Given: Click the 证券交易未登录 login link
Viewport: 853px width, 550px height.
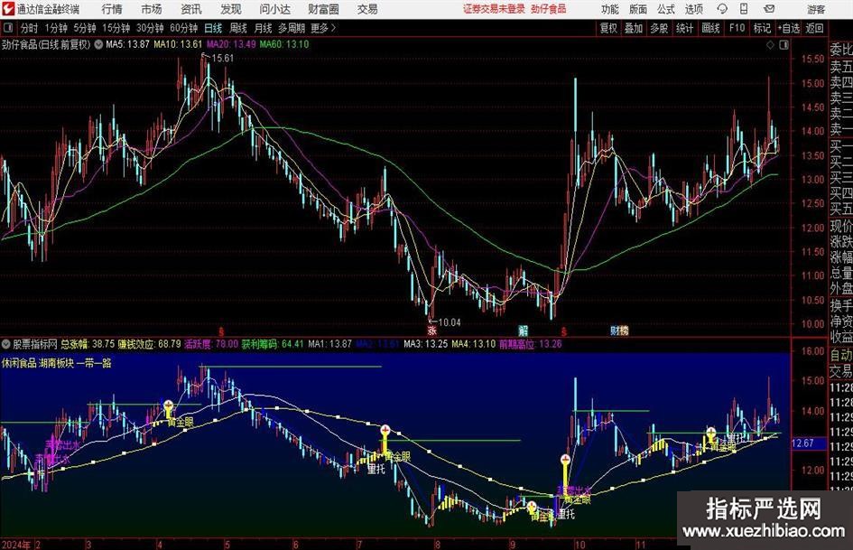Looking at the screenshot, I should (494, 9).
